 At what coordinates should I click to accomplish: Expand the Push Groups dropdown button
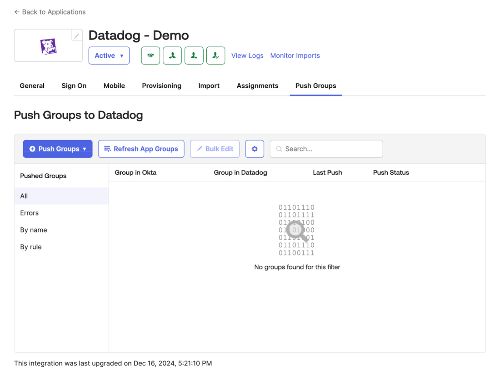click(x=58, y=149)
